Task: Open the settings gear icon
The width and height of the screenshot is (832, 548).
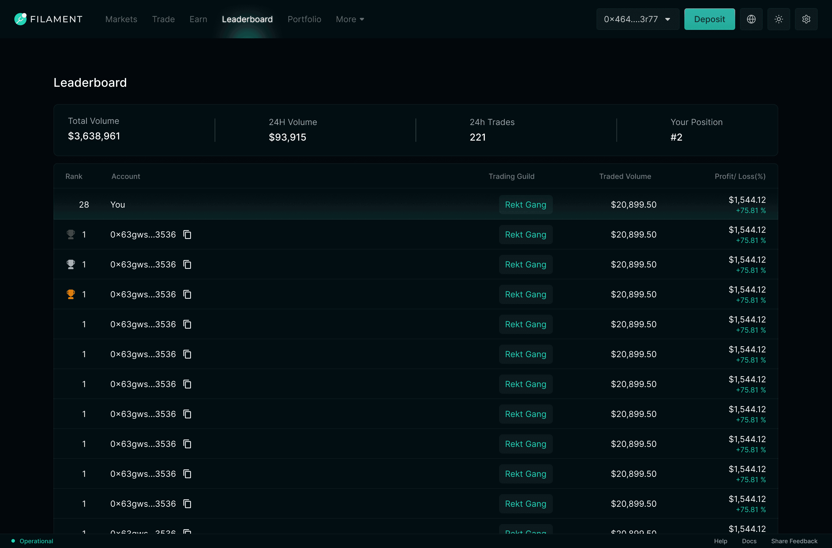Action: click(x=806, y=19)
